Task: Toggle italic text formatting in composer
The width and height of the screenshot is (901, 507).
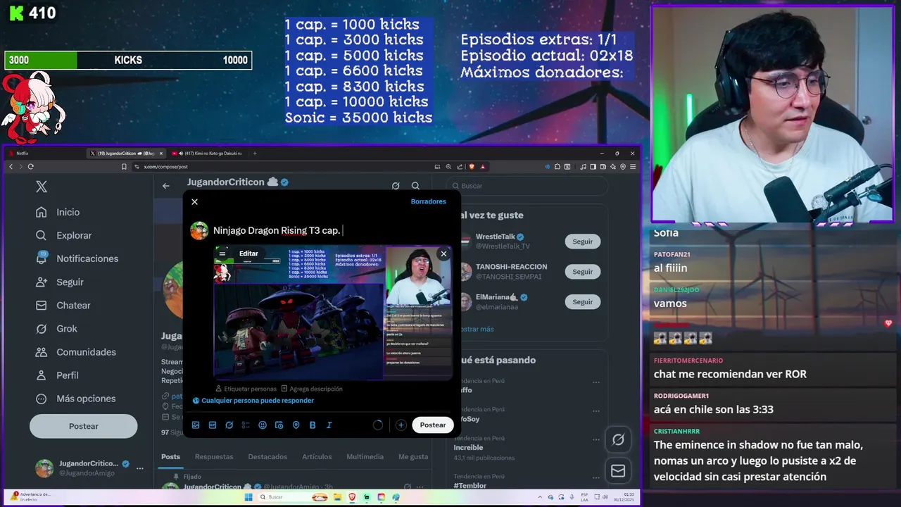Action: (329, 425)
